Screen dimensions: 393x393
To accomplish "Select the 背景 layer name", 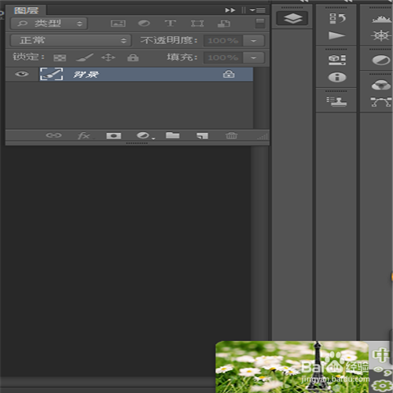I will pos(86,75).
